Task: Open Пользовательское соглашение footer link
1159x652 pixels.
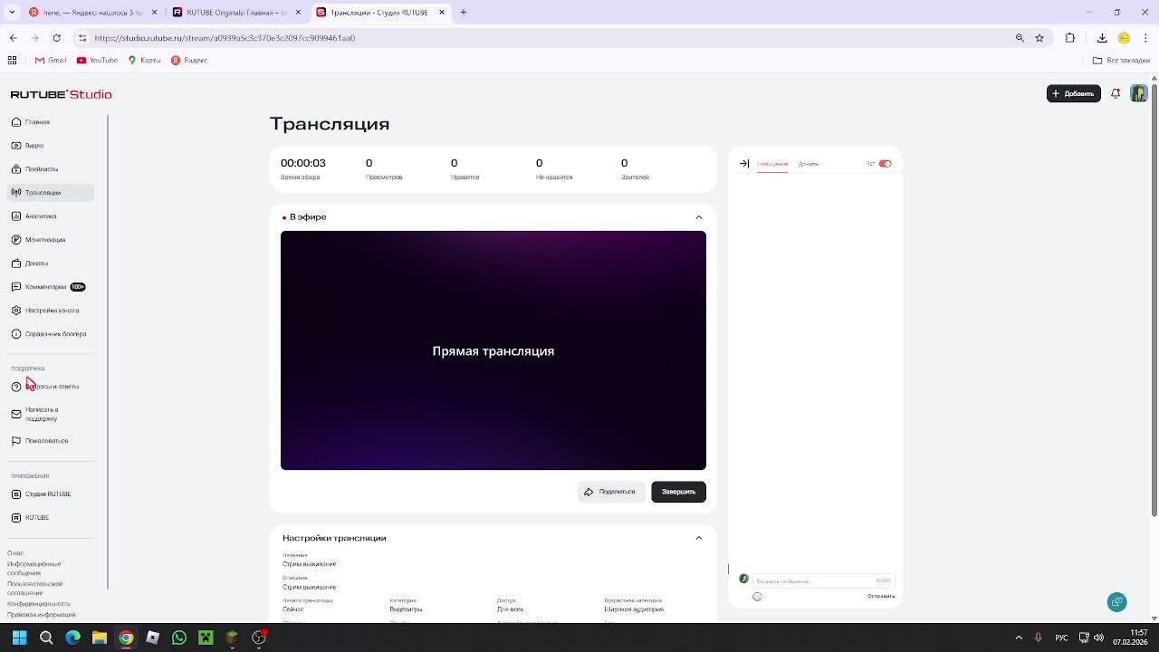Action: point(34,589)
